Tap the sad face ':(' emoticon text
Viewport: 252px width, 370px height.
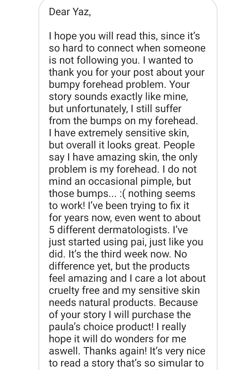[122, 194]
